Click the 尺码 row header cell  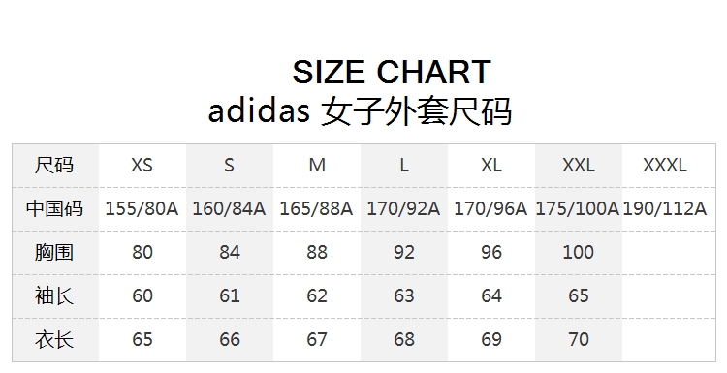(54, 165)
